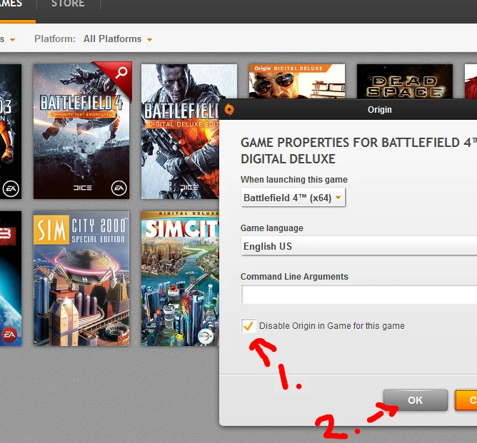
Task: Click the orange button next to OK
Action: [x=466, y=400]
